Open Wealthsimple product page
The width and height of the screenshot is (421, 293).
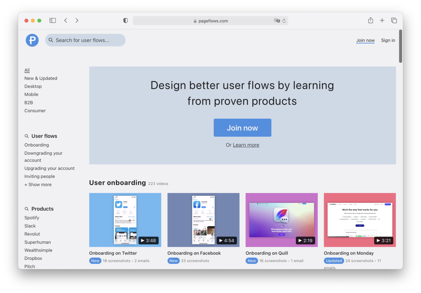[x=38, y=250]
